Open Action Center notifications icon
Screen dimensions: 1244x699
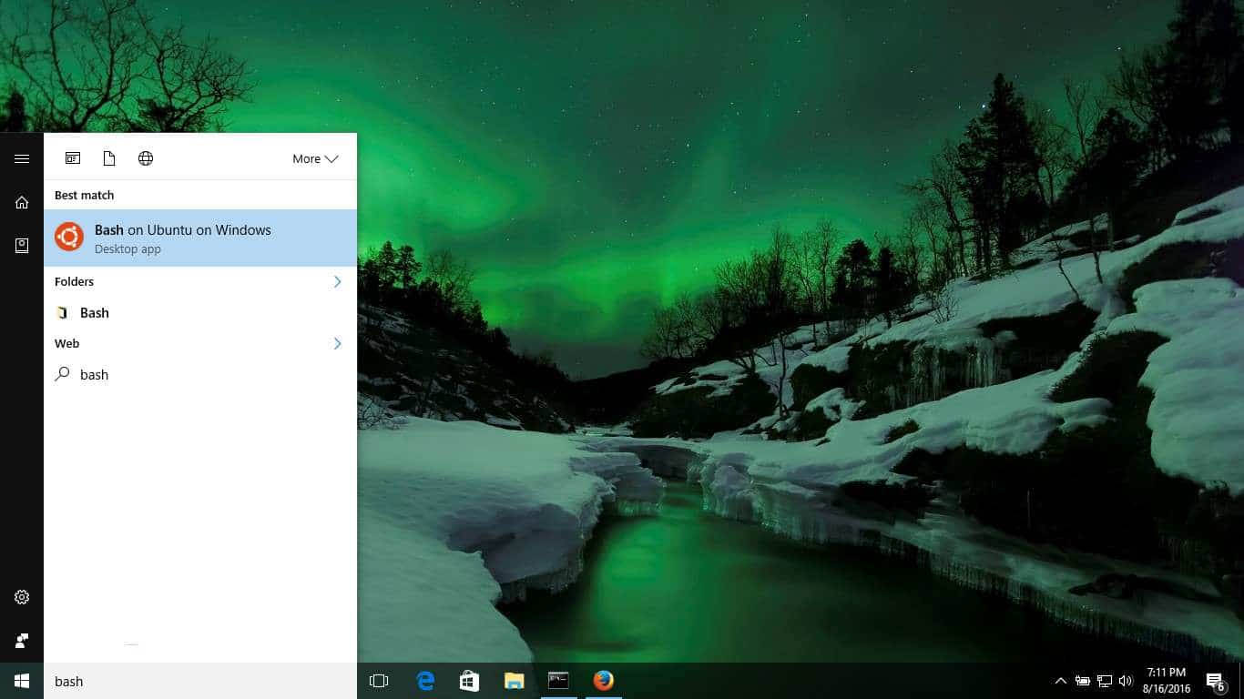[1215, 682]
